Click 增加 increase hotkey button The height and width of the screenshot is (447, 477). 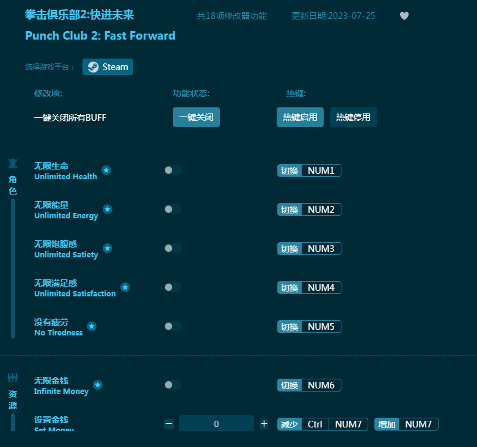(x=387, y=424)
